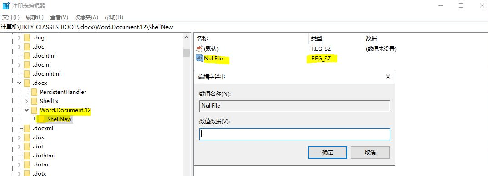Click the 数据 column header

371,39
